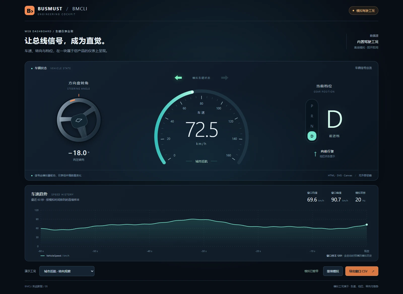The width and height of the screenshot is (403, 294).
Task: Click the 向左转向 label
Action: [x=79, y=160]
